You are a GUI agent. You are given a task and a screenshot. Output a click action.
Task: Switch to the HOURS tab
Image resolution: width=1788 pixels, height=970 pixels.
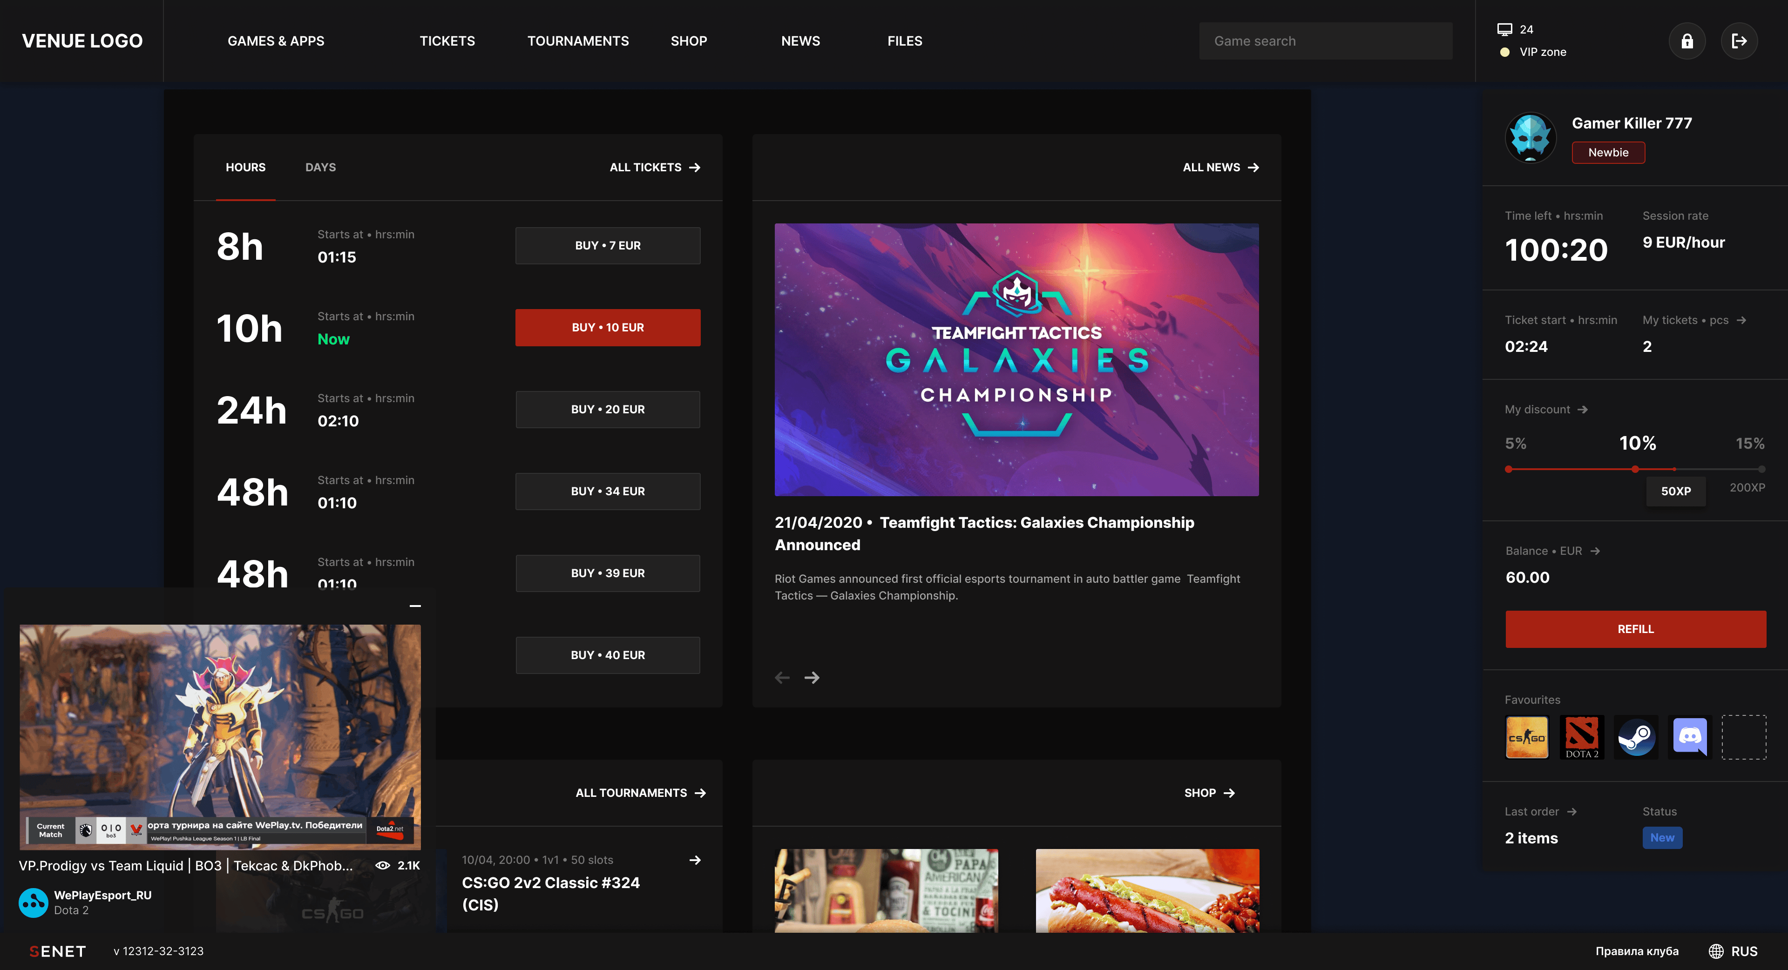pos(246,167)
